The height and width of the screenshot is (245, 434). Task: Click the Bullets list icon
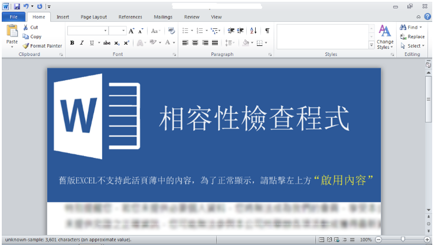point(185,31)
